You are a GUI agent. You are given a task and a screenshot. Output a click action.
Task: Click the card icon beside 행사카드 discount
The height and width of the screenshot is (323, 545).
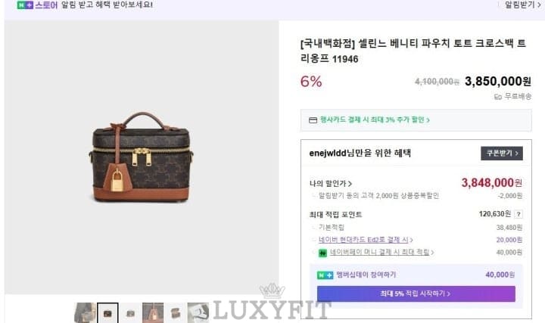click(313, 120)
